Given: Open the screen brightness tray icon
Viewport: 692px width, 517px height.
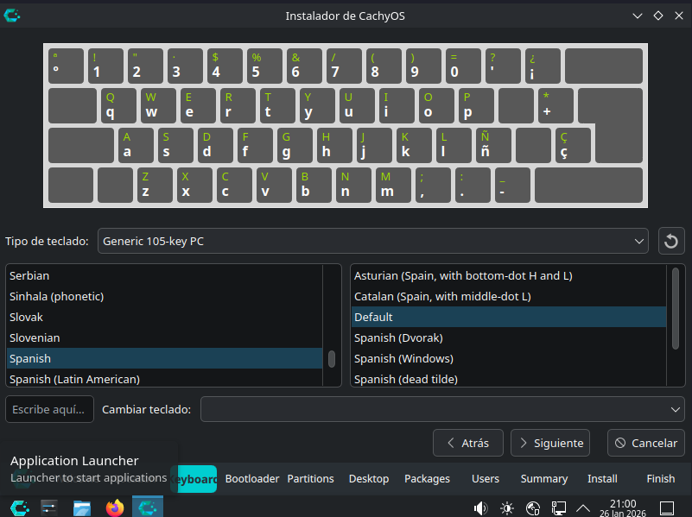Looking at the screenshot, I should (507, 508).
